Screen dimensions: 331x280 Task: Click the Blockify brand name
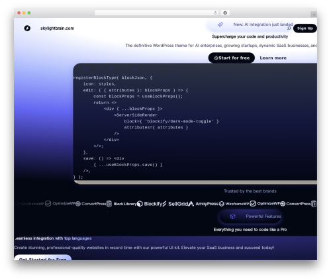[153, 204]
